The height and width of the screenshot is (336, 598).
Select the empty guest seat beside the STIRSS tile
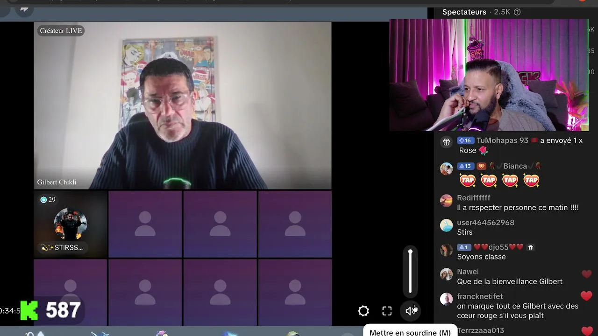(x=145, y=224)
